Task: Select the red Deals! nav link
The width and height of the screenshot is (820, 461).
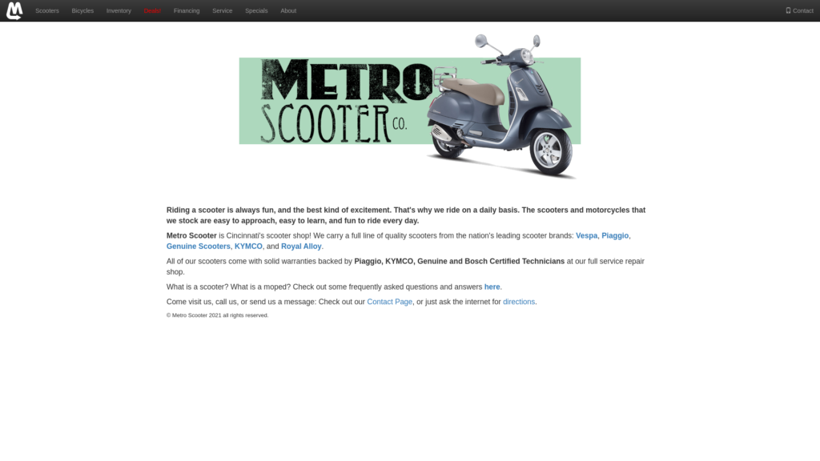Action: (x=152, y=11)
